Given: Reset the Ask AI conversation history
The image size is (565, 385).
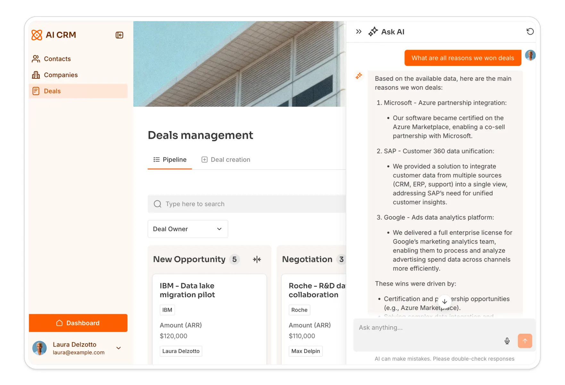Looking at the screenshot, I should (530, 31).
